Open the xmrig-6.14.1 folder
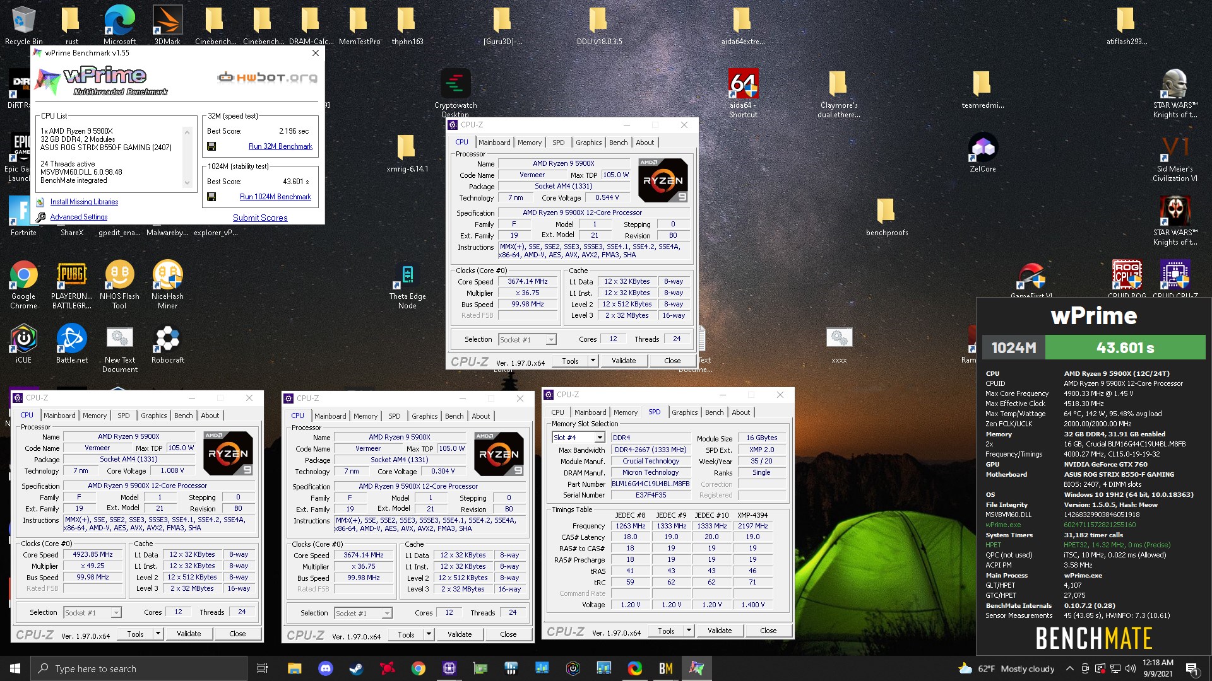 coord(407,153)
